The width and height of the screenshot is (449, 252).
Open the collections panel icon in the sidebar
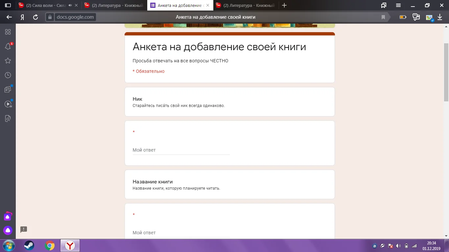click(8, 89)
